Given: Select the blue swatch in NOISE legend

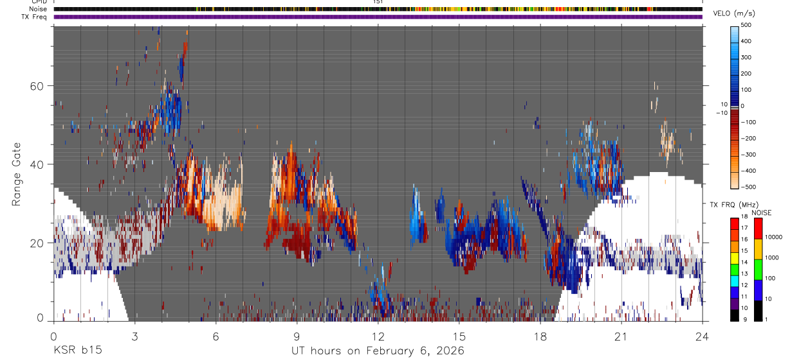Looking at the screenshot, I should [758, 289].
